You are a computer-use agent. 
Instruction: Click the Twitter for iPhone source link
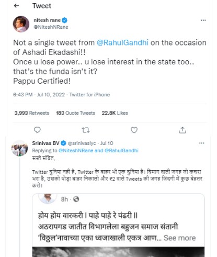[89, 95]
